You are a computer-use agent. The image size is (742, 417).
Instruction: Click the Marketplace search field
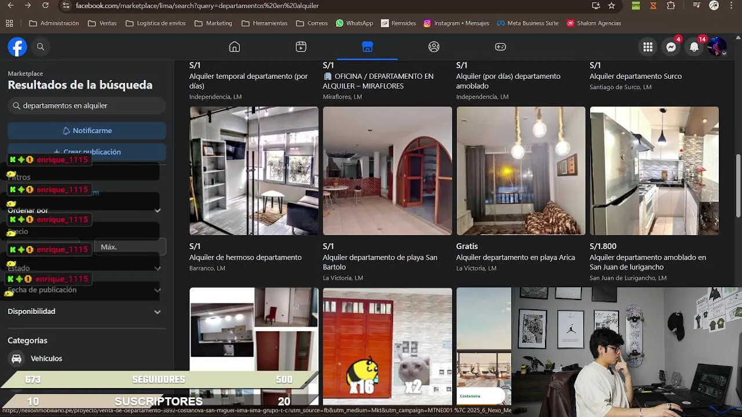(87, 106)
